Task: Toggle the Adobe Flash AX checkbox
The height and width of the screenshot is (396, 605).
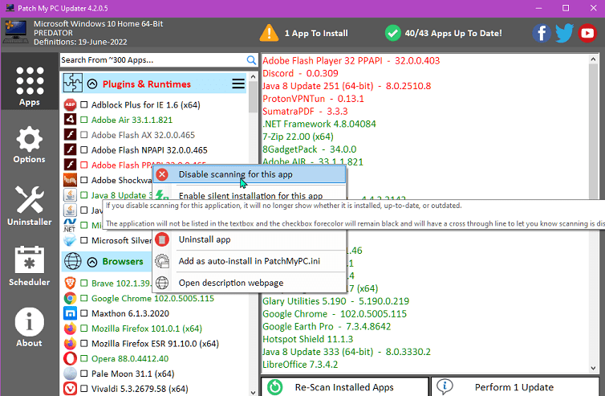Action: point(83,135)
